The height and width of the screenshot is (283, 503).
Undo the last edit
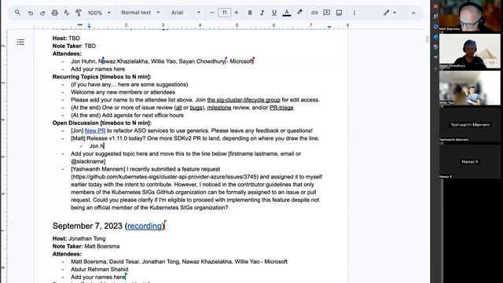click(x=31, y=13)
